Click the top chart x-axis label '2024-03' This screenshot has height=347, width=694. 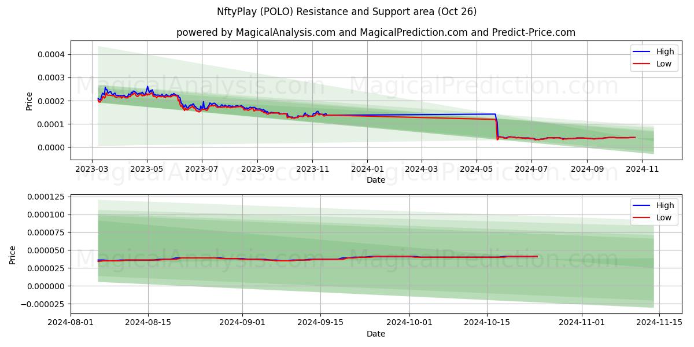[421, 169]
